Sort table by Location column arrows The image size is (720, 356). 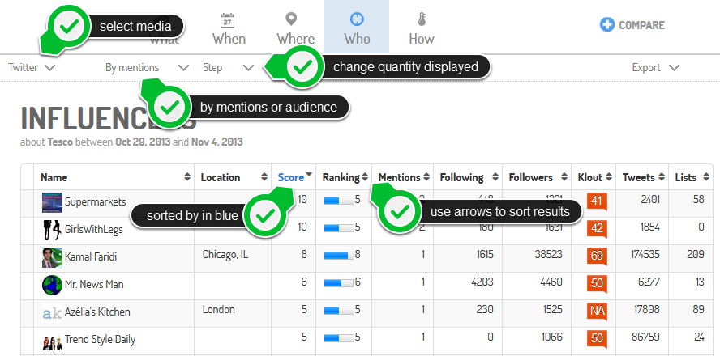coord(264,177)
